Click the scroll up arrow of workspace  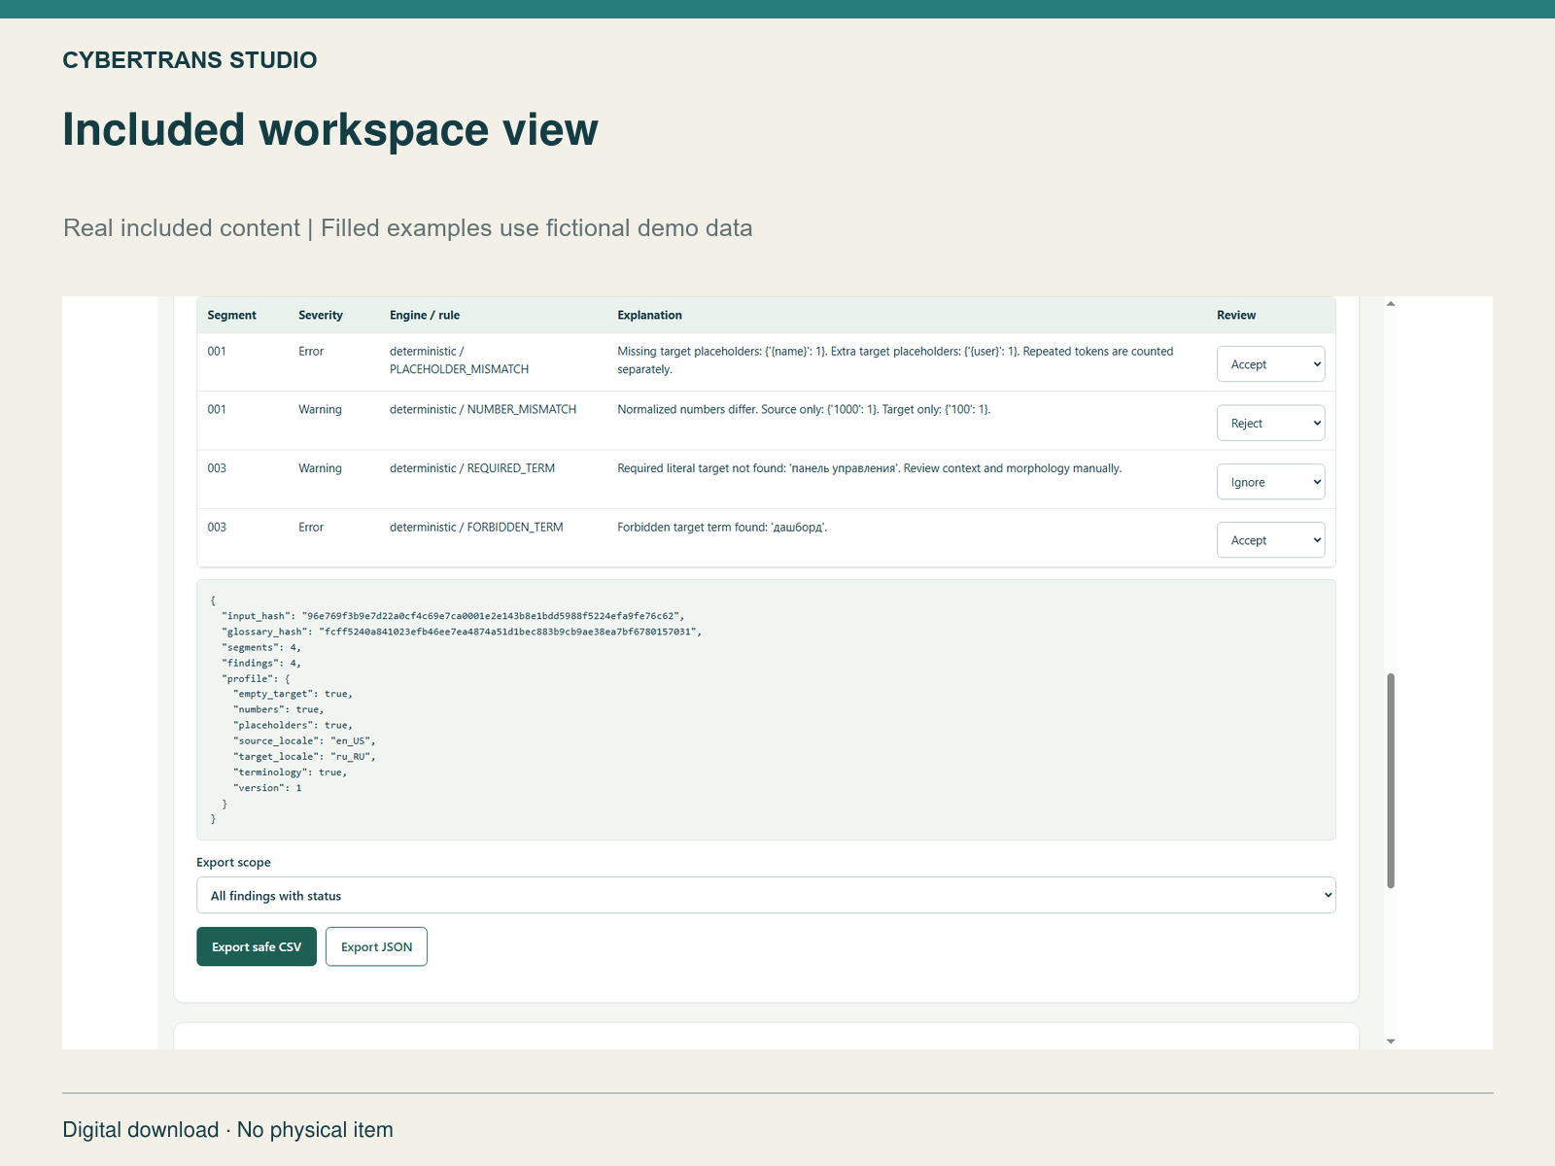1391,304
